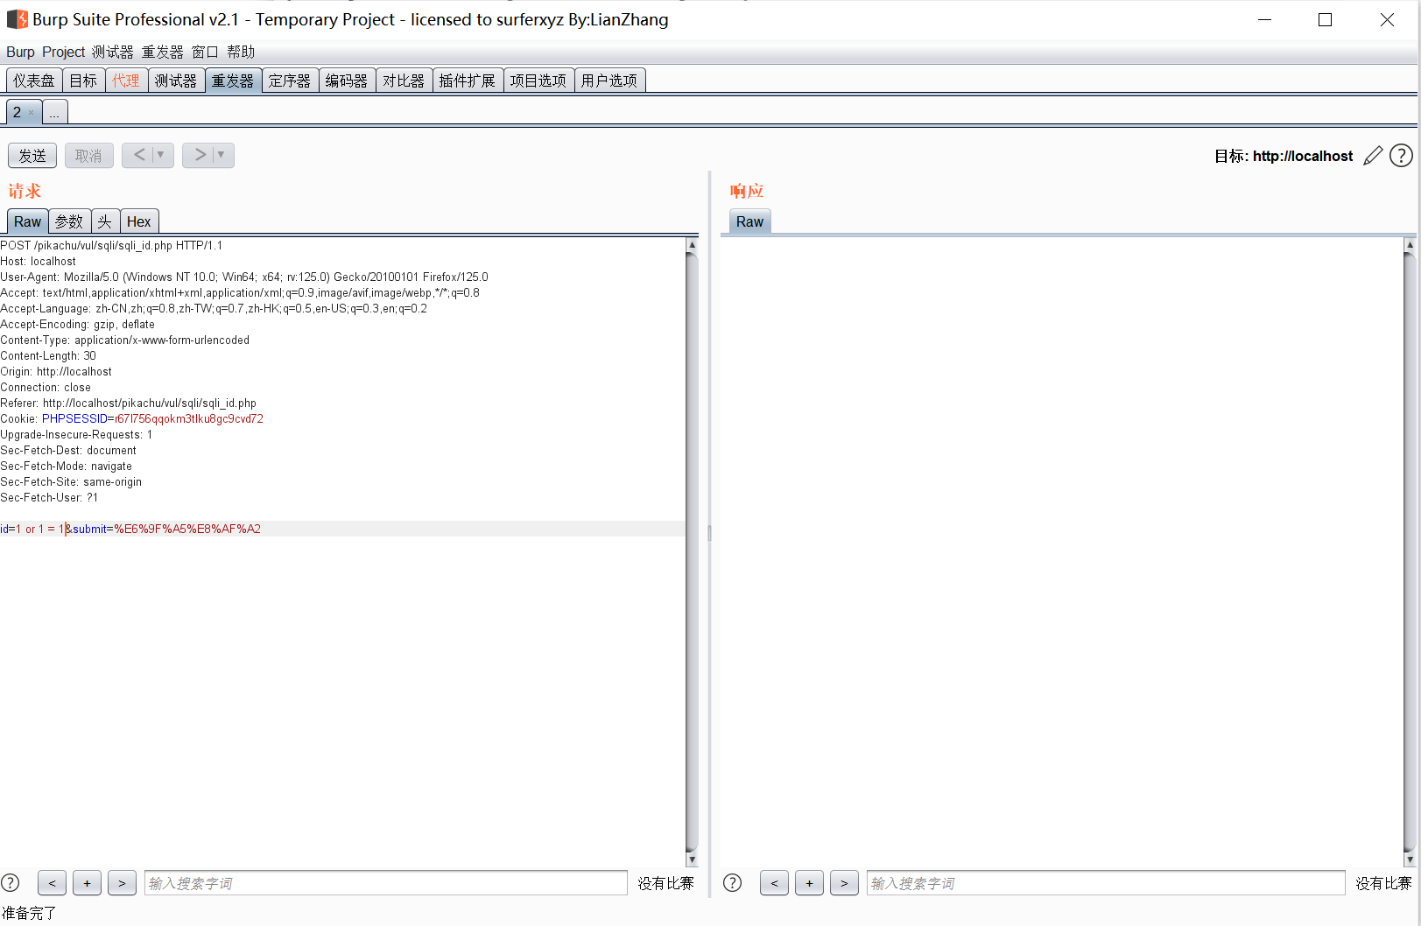Click the PHPSESSID cookie value
The height and width of the screenshot is (926, 1421).
click(x=189, y=418)
